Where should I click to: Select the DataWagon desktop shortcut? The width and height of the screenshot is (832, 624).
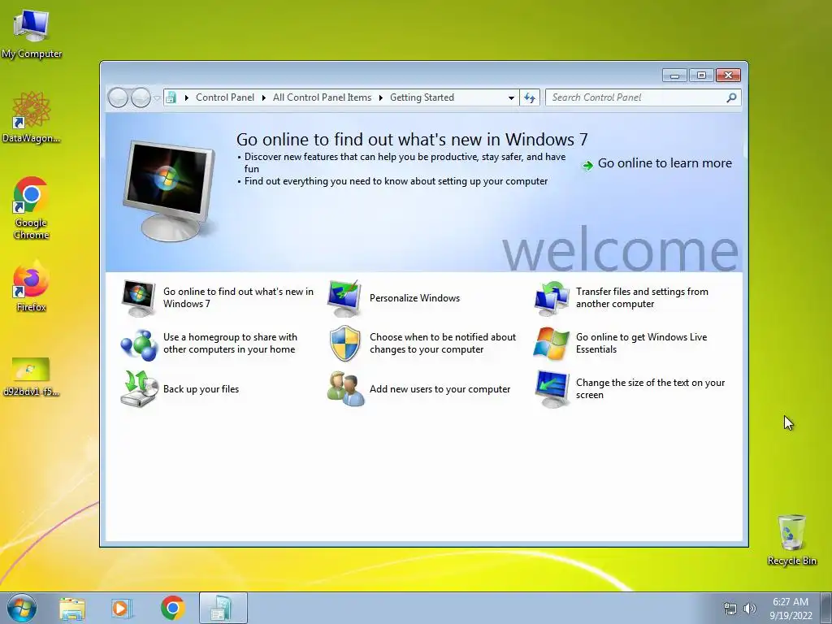pyautogui.click(x=32, y=118)
